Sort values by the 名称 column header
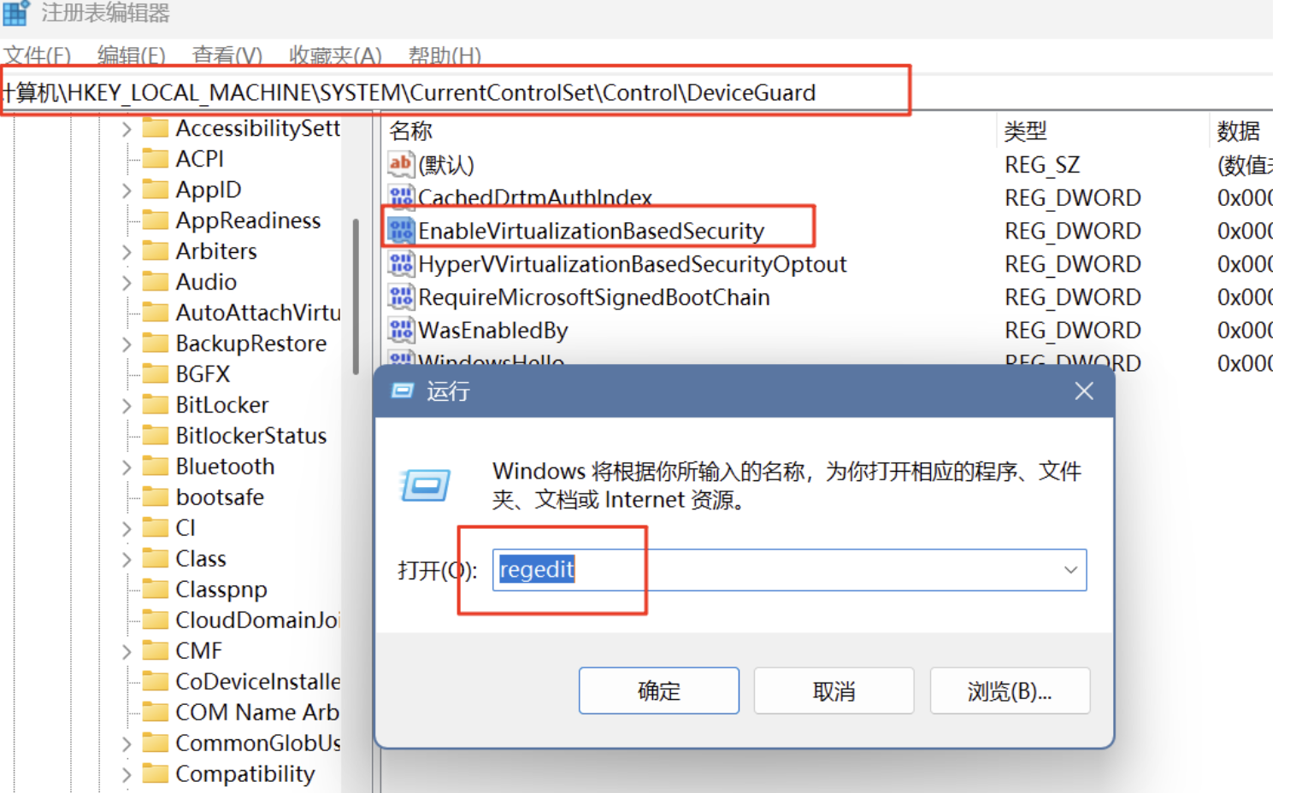Image resolution: width=1296 pixels, height=793 pixels. coord(410,131)
